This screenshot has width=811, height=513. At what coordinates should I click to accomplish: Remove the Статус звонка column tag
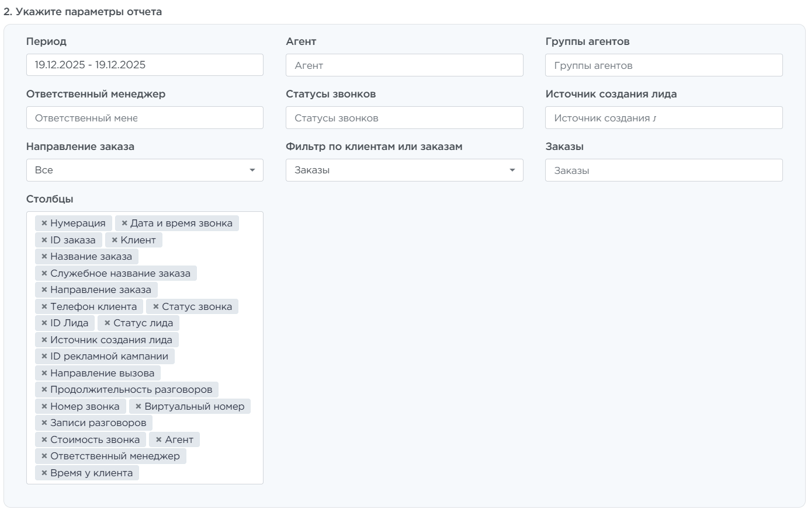(x=155, y=306)
